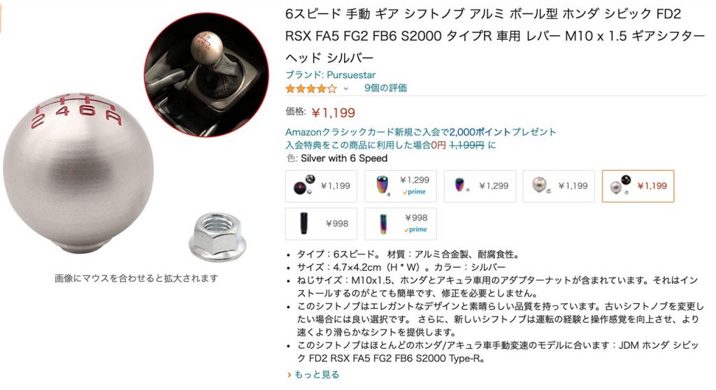Choose the neon teardrop knob with prime ¥1,299
716x390 pixels.
(x=401, y=186)
